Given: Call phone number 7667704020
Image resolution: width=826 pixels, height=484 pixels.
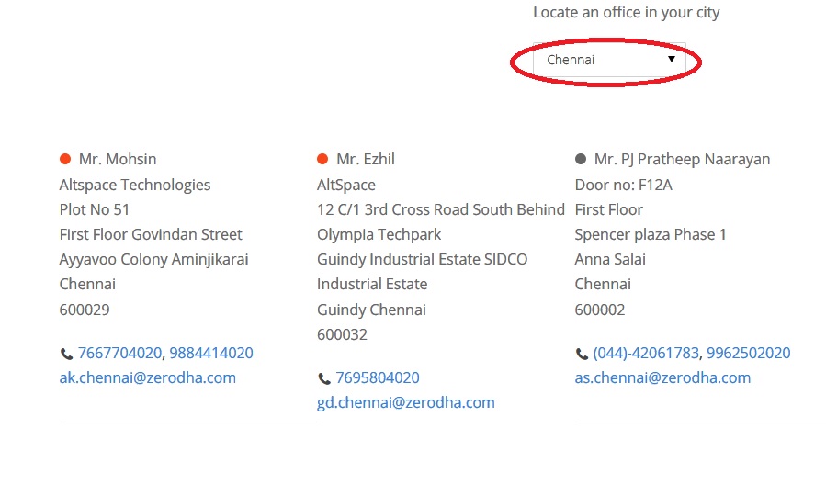Looking at the screenshot, I should (x=119, y=353).
